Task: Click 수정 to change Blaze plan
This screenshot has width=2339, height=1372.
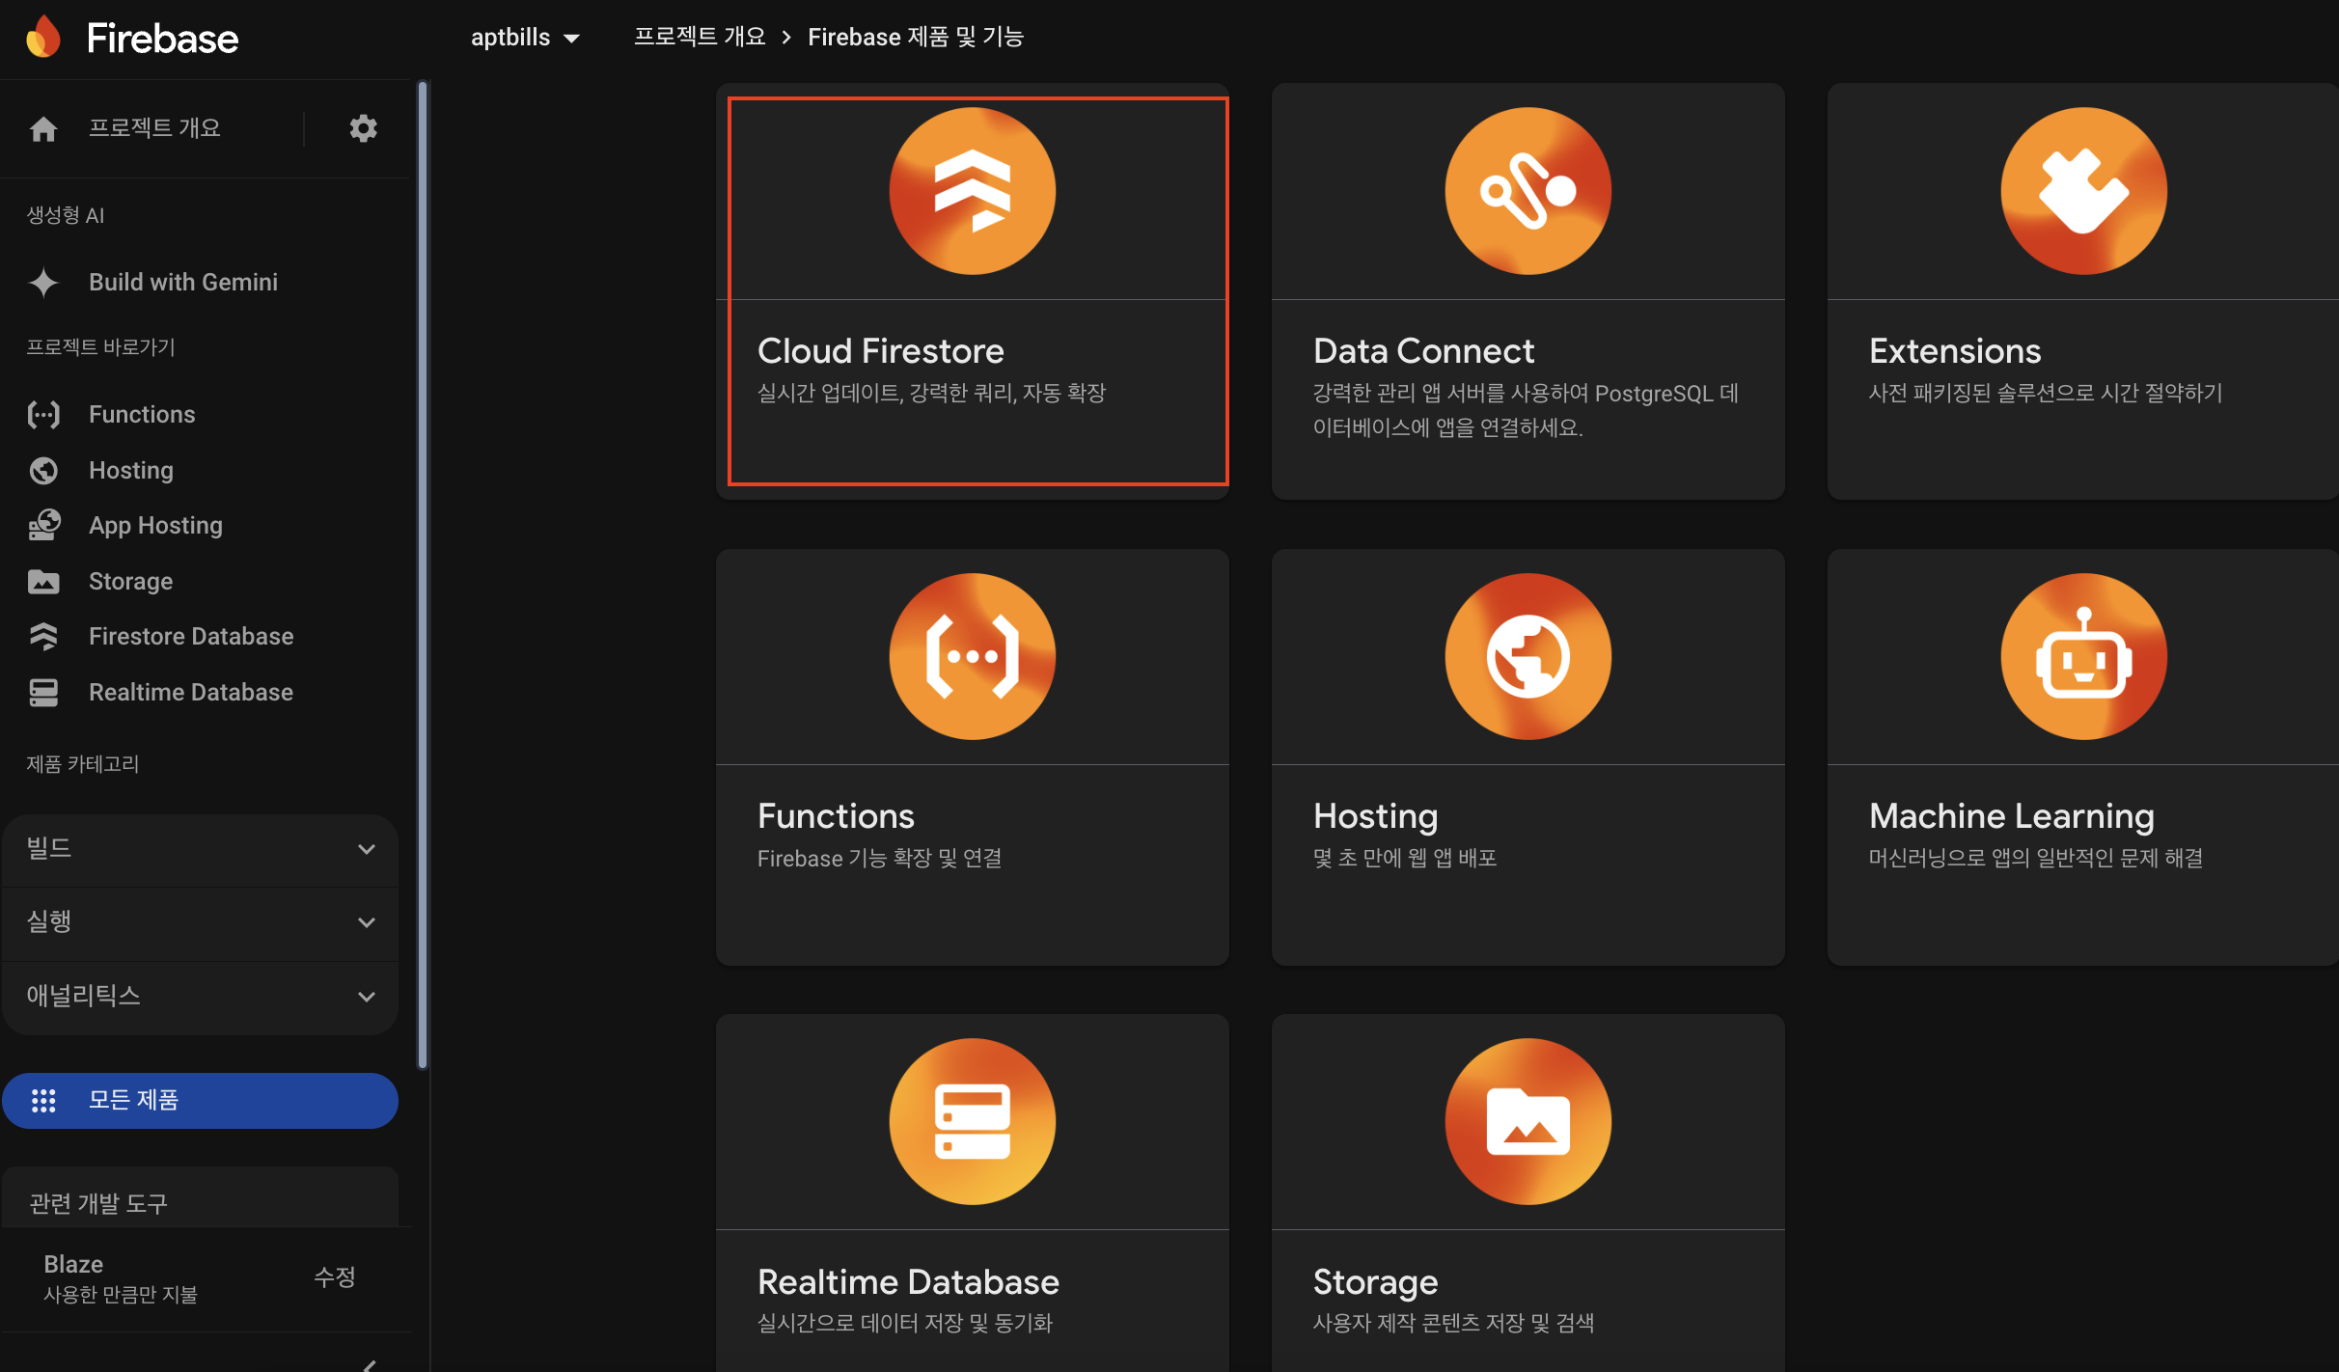Action: coord(335,1277)
